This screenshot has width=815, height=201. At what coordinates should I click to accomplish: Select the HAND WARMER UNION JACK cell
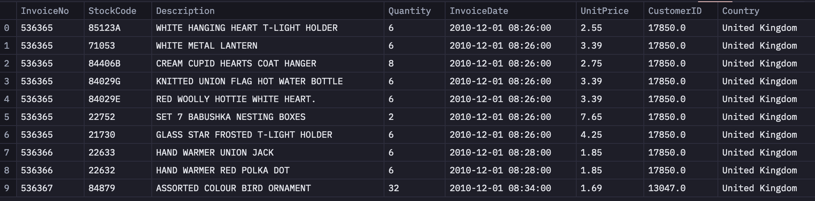(215, 153)
